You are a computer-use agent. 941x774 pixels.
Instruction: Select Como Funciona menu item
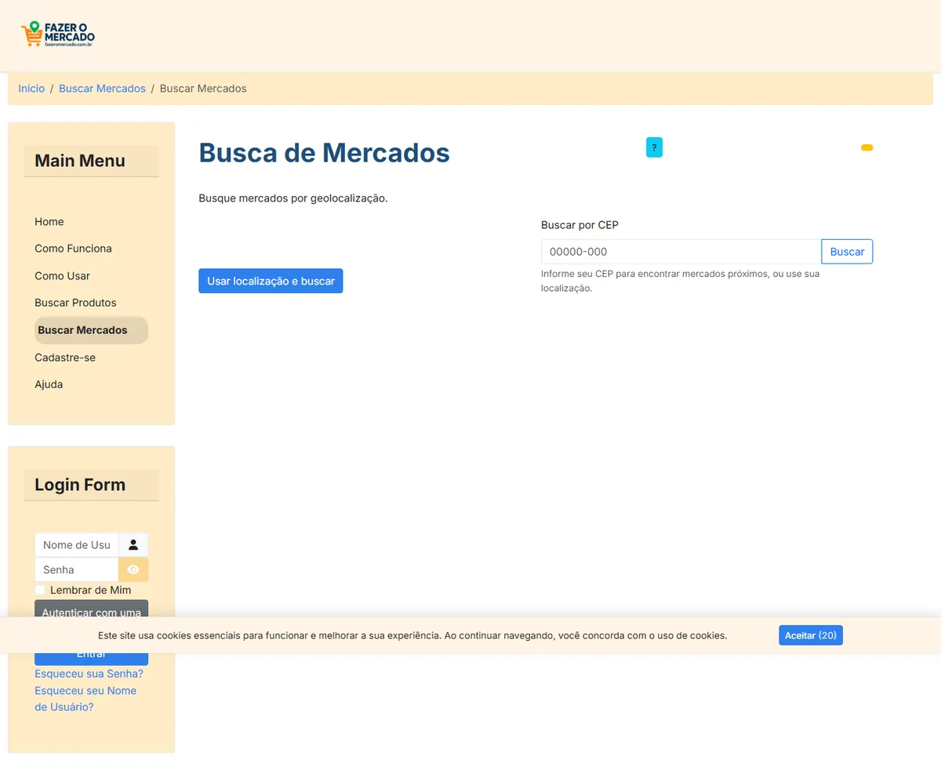(73, 249)
